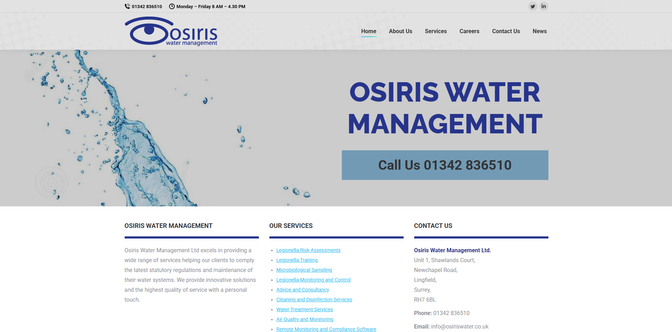This screenshot has height=332, width=672.
Task: Click the clock icon next to opening hours
Action: coord(172,6)
